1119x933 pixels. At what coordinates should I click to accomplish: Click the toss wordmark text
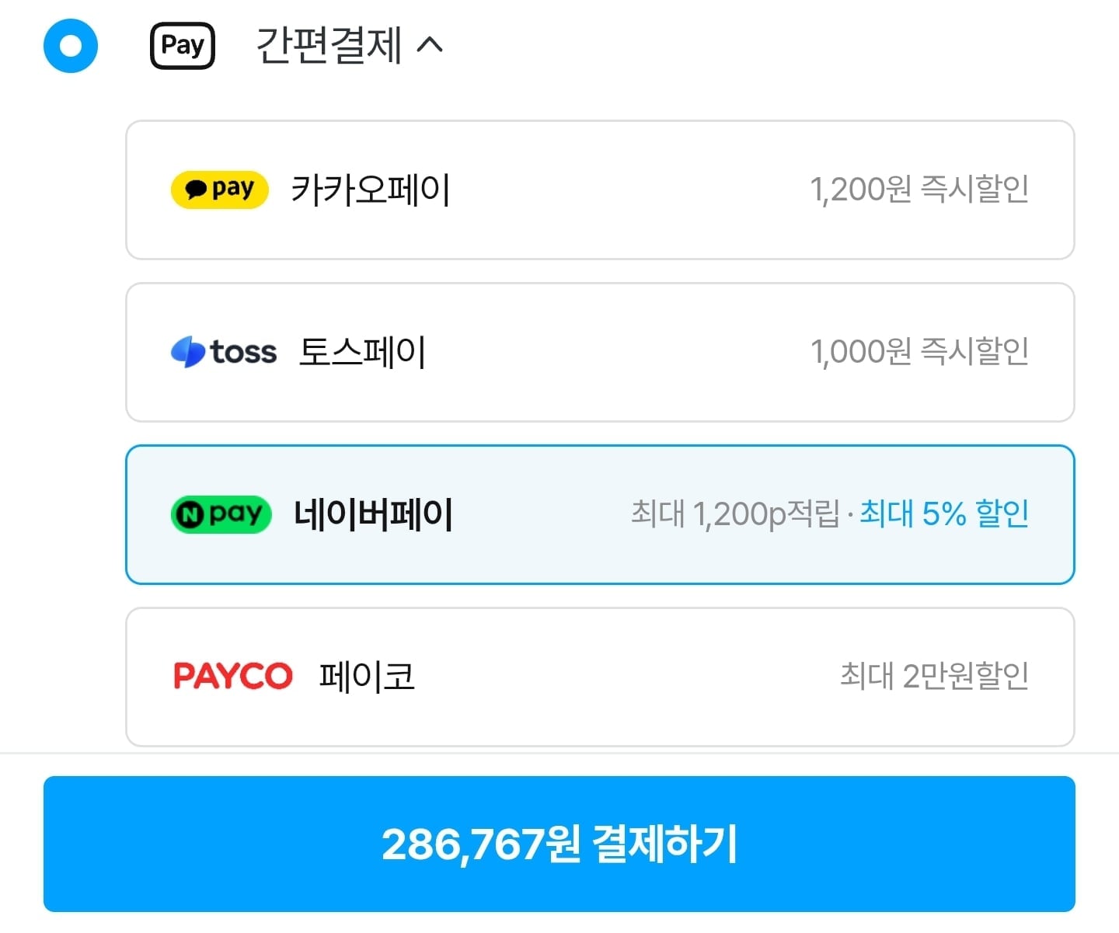coord(243,353)
